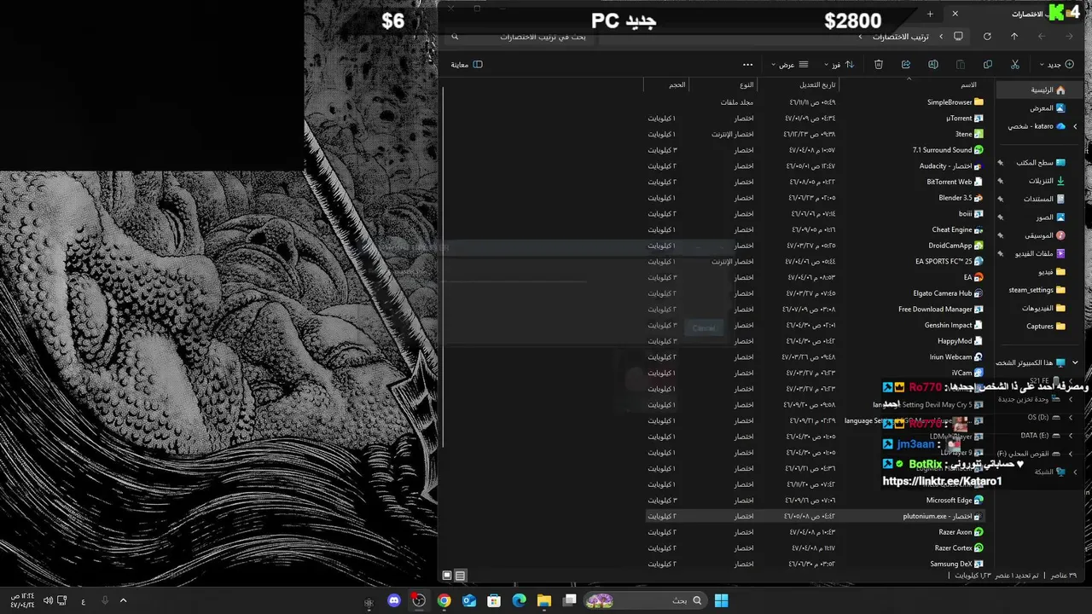Select the Microsoft Edge shortcut icon

[x=979, y=501]
